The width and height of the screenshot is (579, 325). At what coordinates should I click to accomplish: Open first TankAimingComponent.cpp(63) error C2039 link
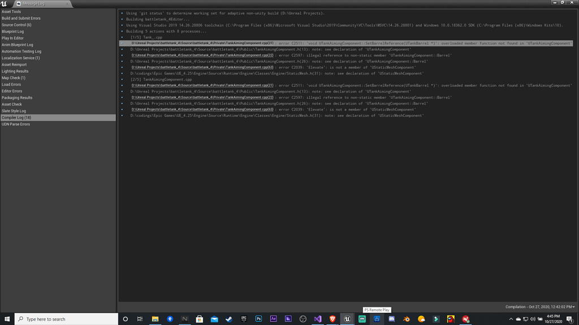coord(202,68)
